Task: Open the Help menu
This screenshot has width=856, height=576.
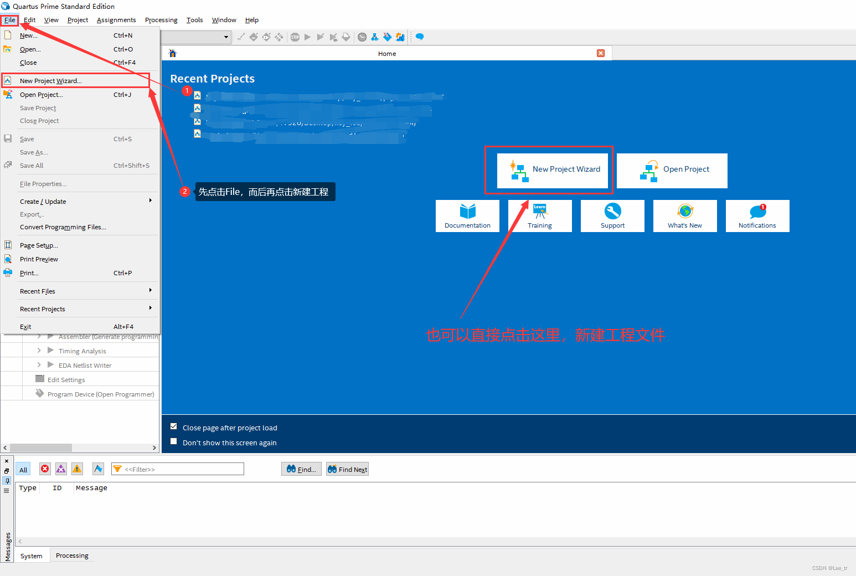Action: coord(252,20)
